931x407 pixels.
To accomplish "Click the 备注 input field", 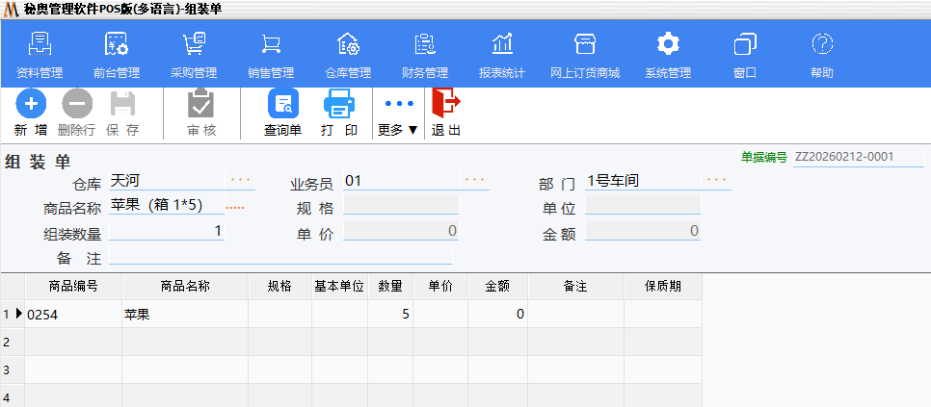I will (279, 256).
